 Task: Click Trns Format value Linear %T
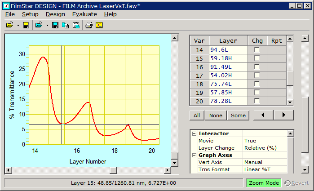click(265, 169)
